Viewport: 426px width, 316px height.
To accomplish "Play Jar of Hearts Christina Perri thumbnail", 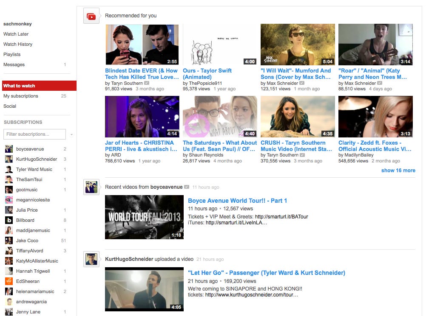I will pyautogui.click(x=142, y=117).
